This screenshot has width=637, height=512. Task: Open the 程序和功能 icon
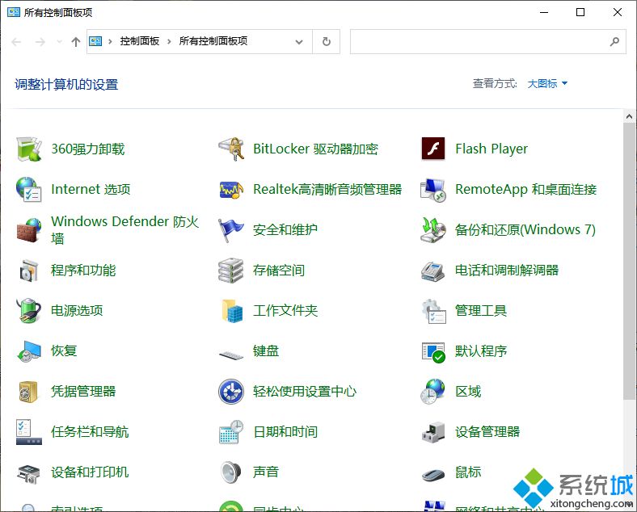coord(29,271)
